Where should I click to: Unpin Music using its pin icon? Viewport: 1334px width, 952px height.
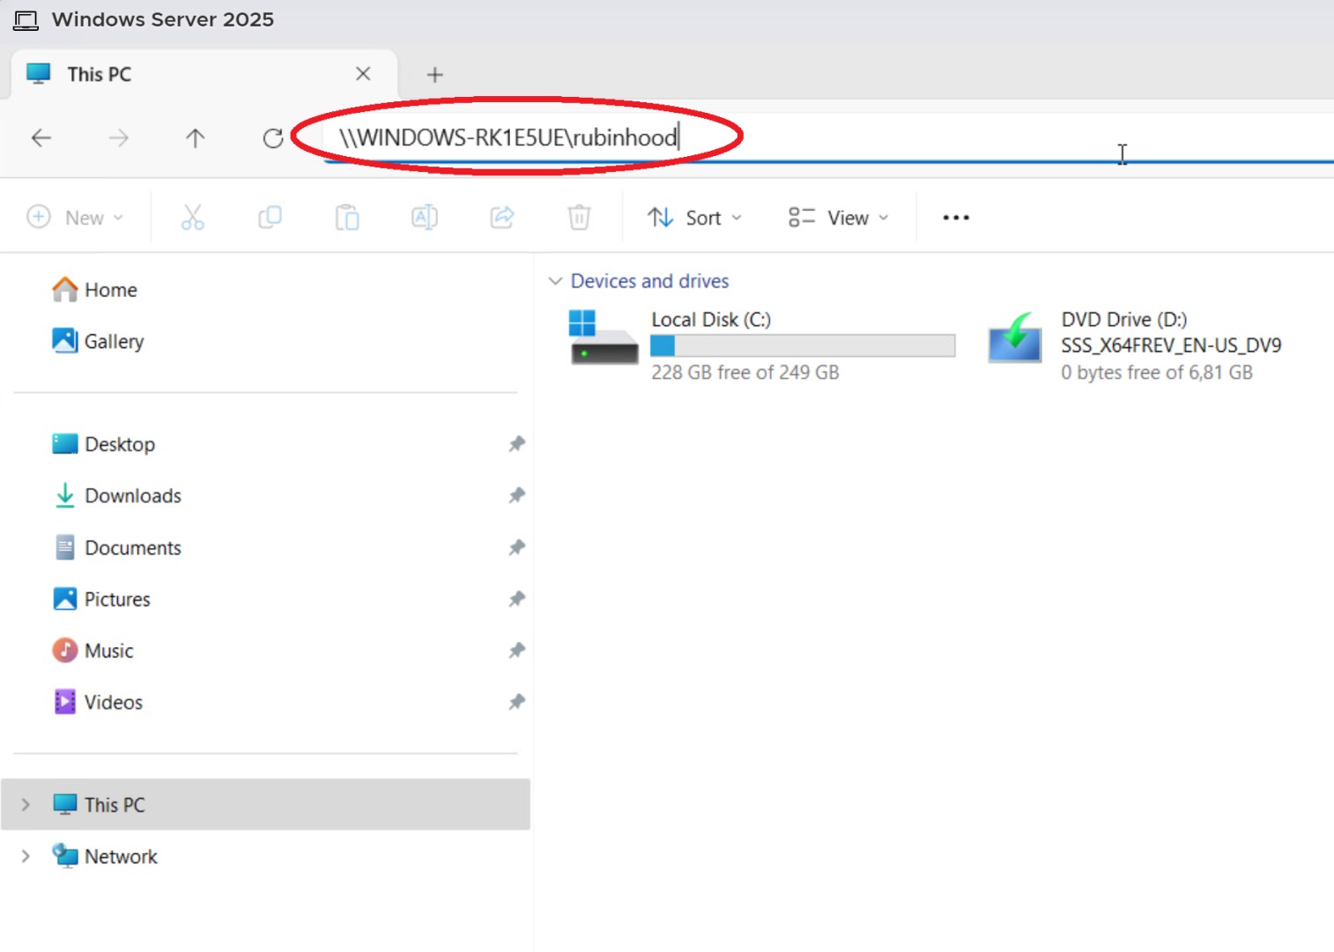[x=517, y=651]
